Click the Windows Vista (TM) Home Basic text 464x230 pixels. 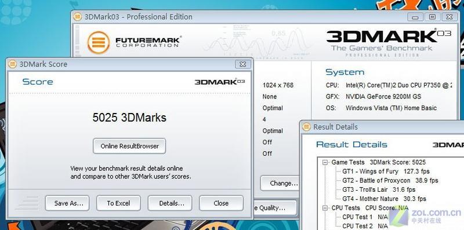click(x=391, y=108)
